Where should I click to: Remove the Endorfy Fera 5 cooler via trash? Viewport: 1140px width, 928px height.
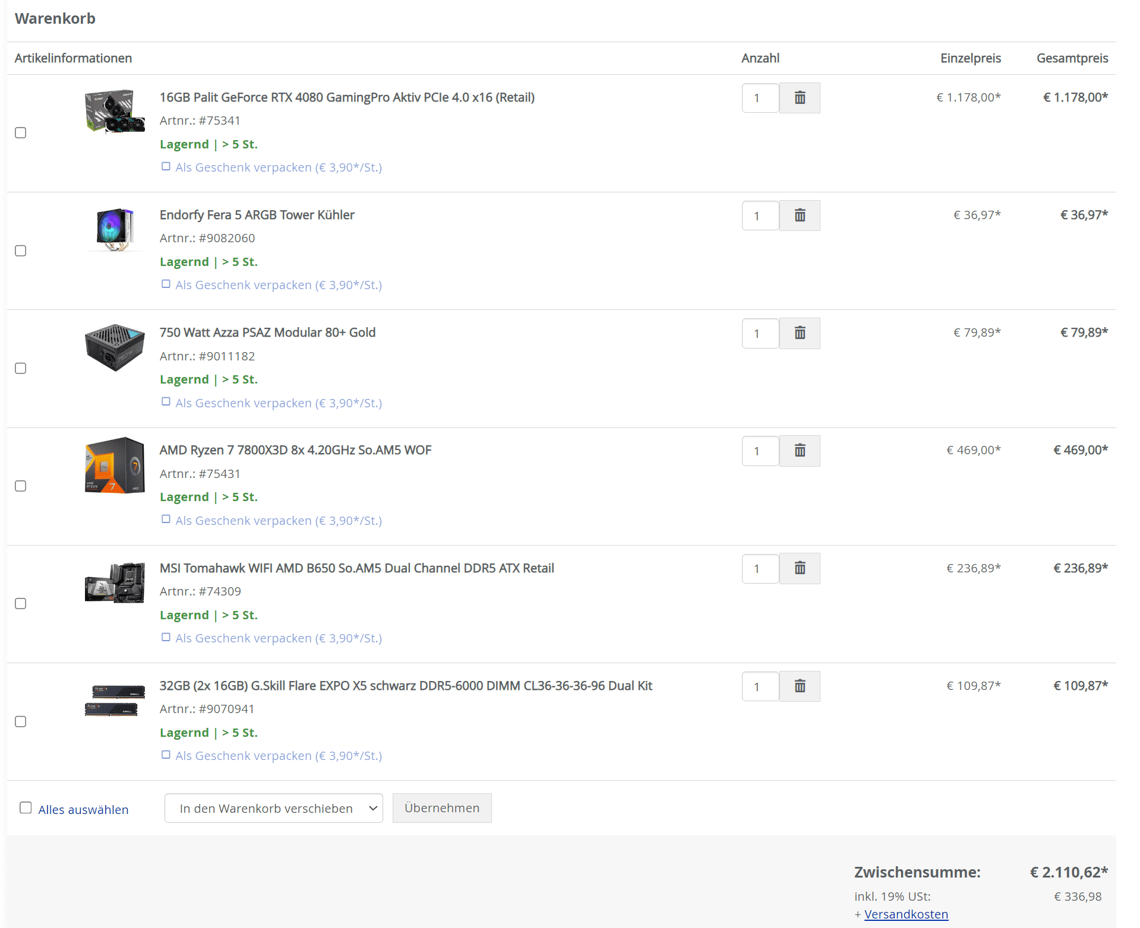pos(800,216)
